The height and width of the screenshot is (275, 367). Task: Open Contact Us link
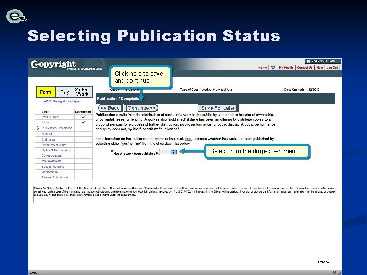click(305, 68)
